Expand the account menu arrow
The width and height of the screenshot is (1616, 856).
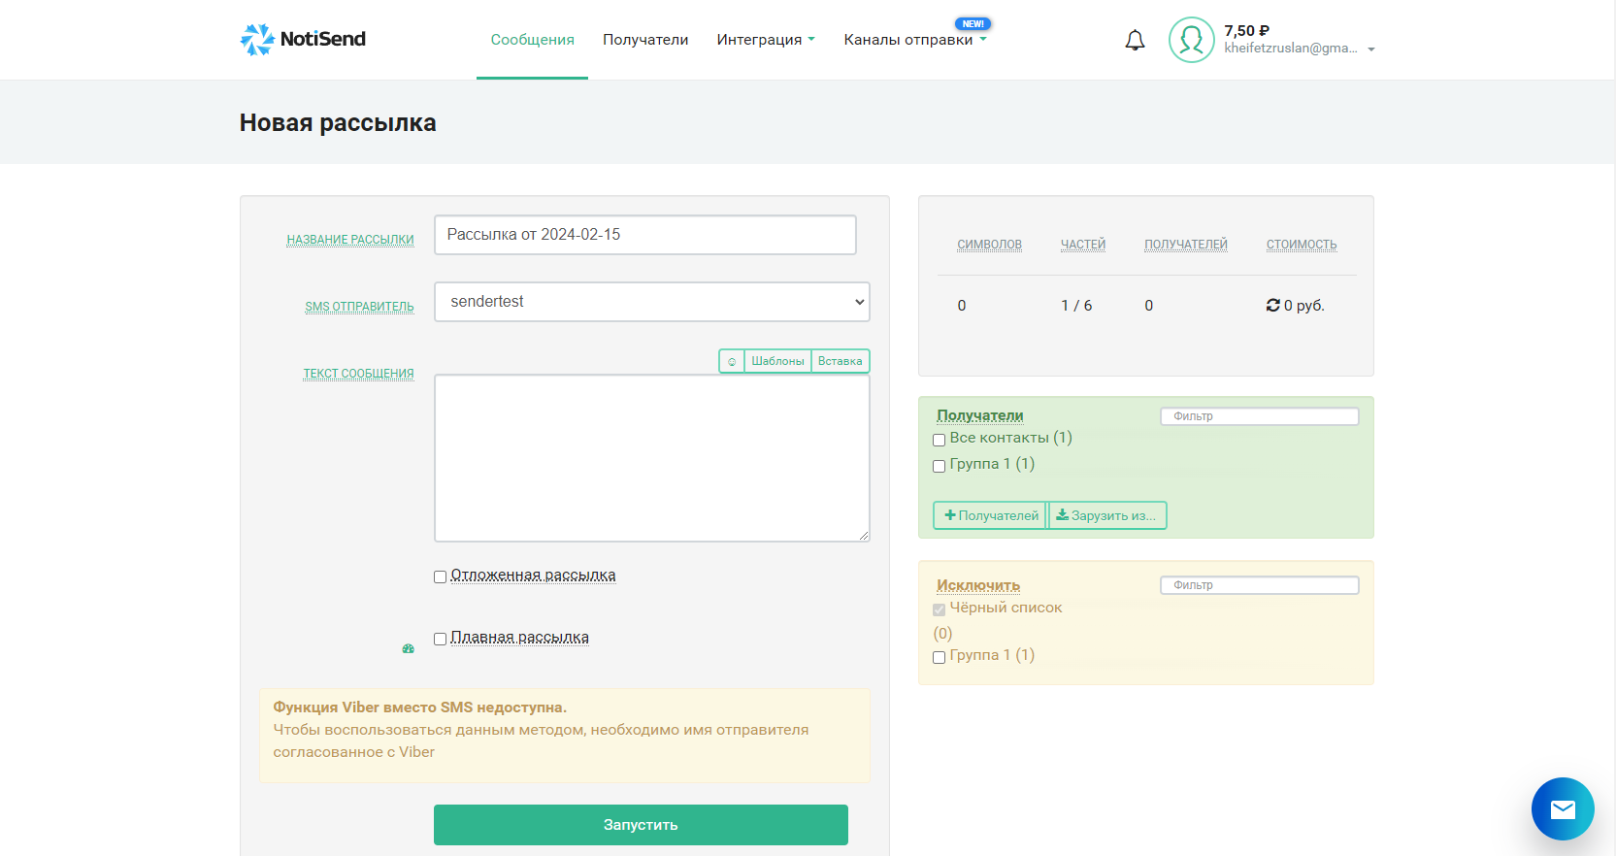click(x=1371, y=49)
